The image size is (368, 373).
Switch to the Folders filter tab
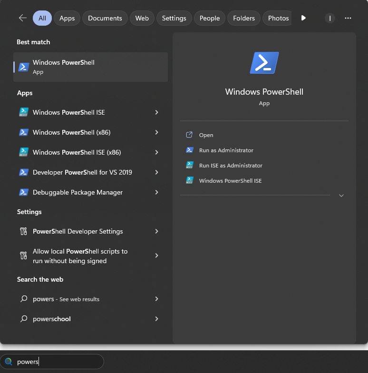(x=243, y=18)
